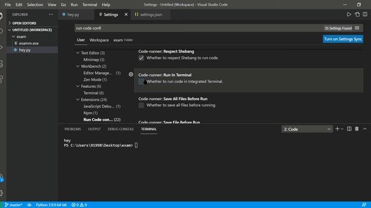Collapse Text Editor (3) settings group
The image size is (371, 208).
point(78,53)
